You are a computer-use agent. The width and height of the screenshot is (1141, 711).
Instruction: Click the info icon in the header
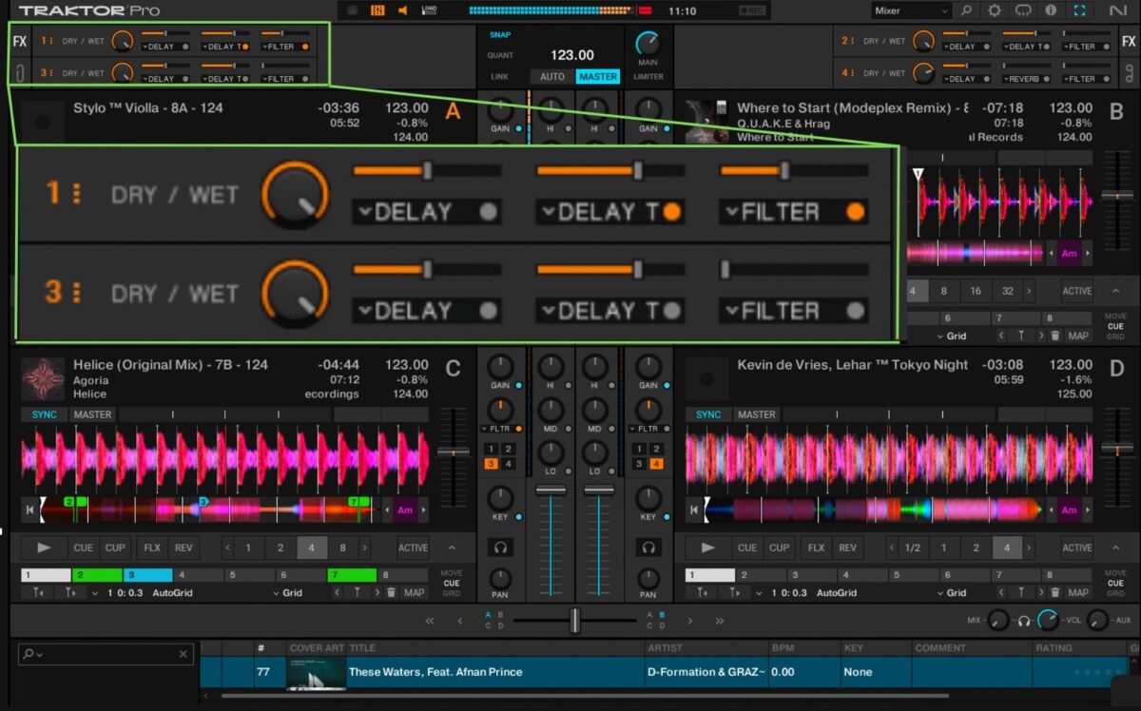1051,10
